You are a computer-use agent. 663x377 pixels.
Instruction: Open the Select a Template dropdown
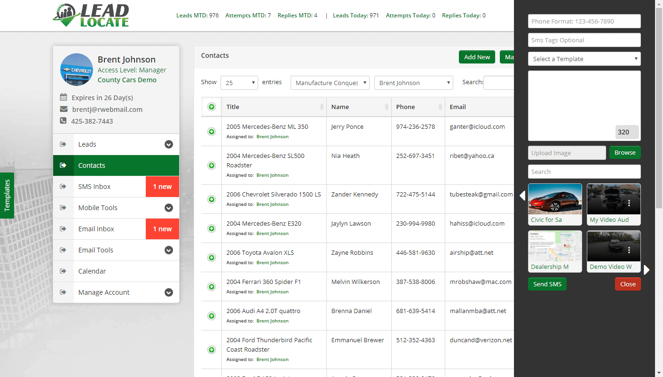(x=584, y=59)
